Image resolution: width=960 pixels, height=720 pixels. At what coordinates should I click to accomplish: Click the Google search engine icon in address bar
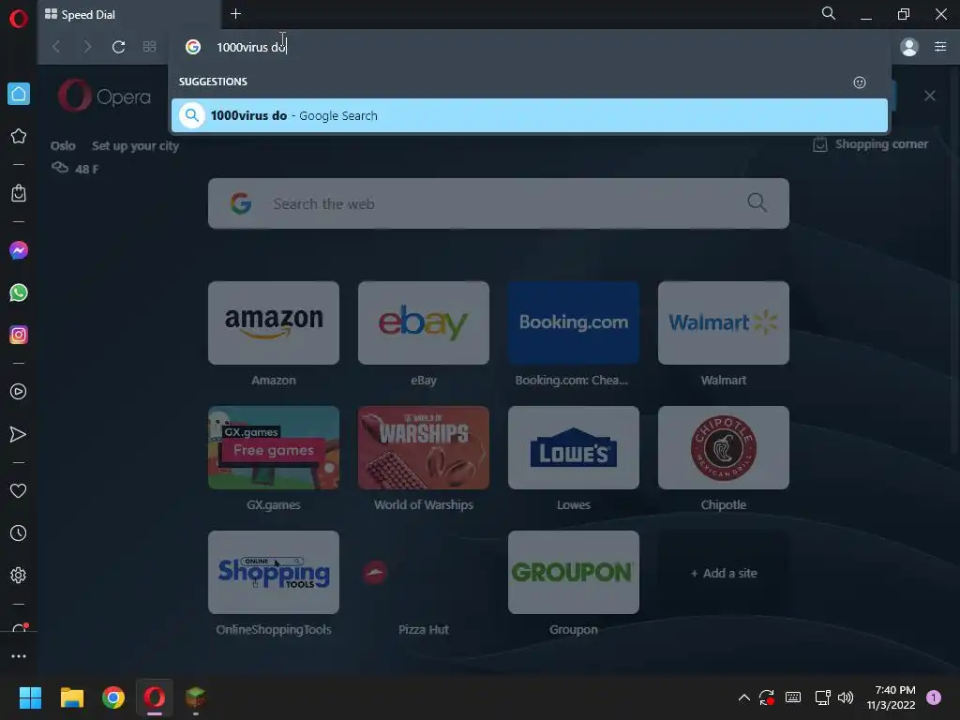click(193, 47)
